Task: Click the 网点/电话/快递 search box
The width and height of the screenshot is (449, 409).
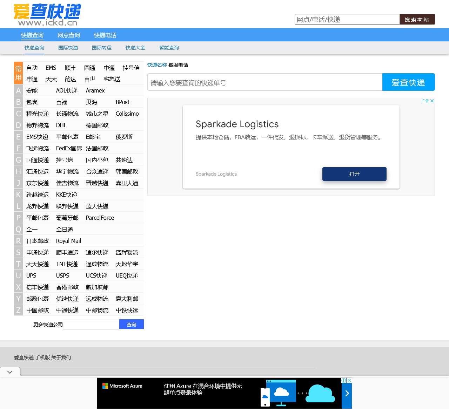Action: pos(347,19)
